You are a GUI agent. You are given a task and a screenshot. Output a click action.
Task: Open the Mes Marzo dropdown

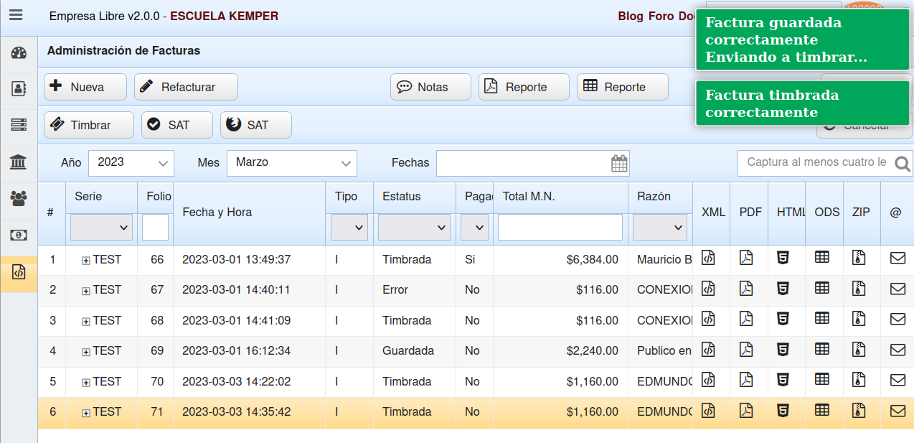point(292,163)
